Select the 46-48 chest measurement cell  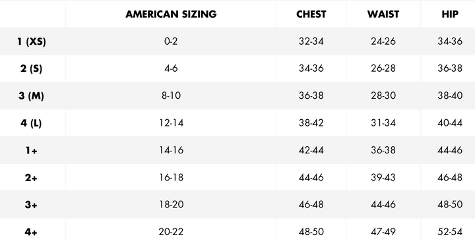(x=311, y=204)
